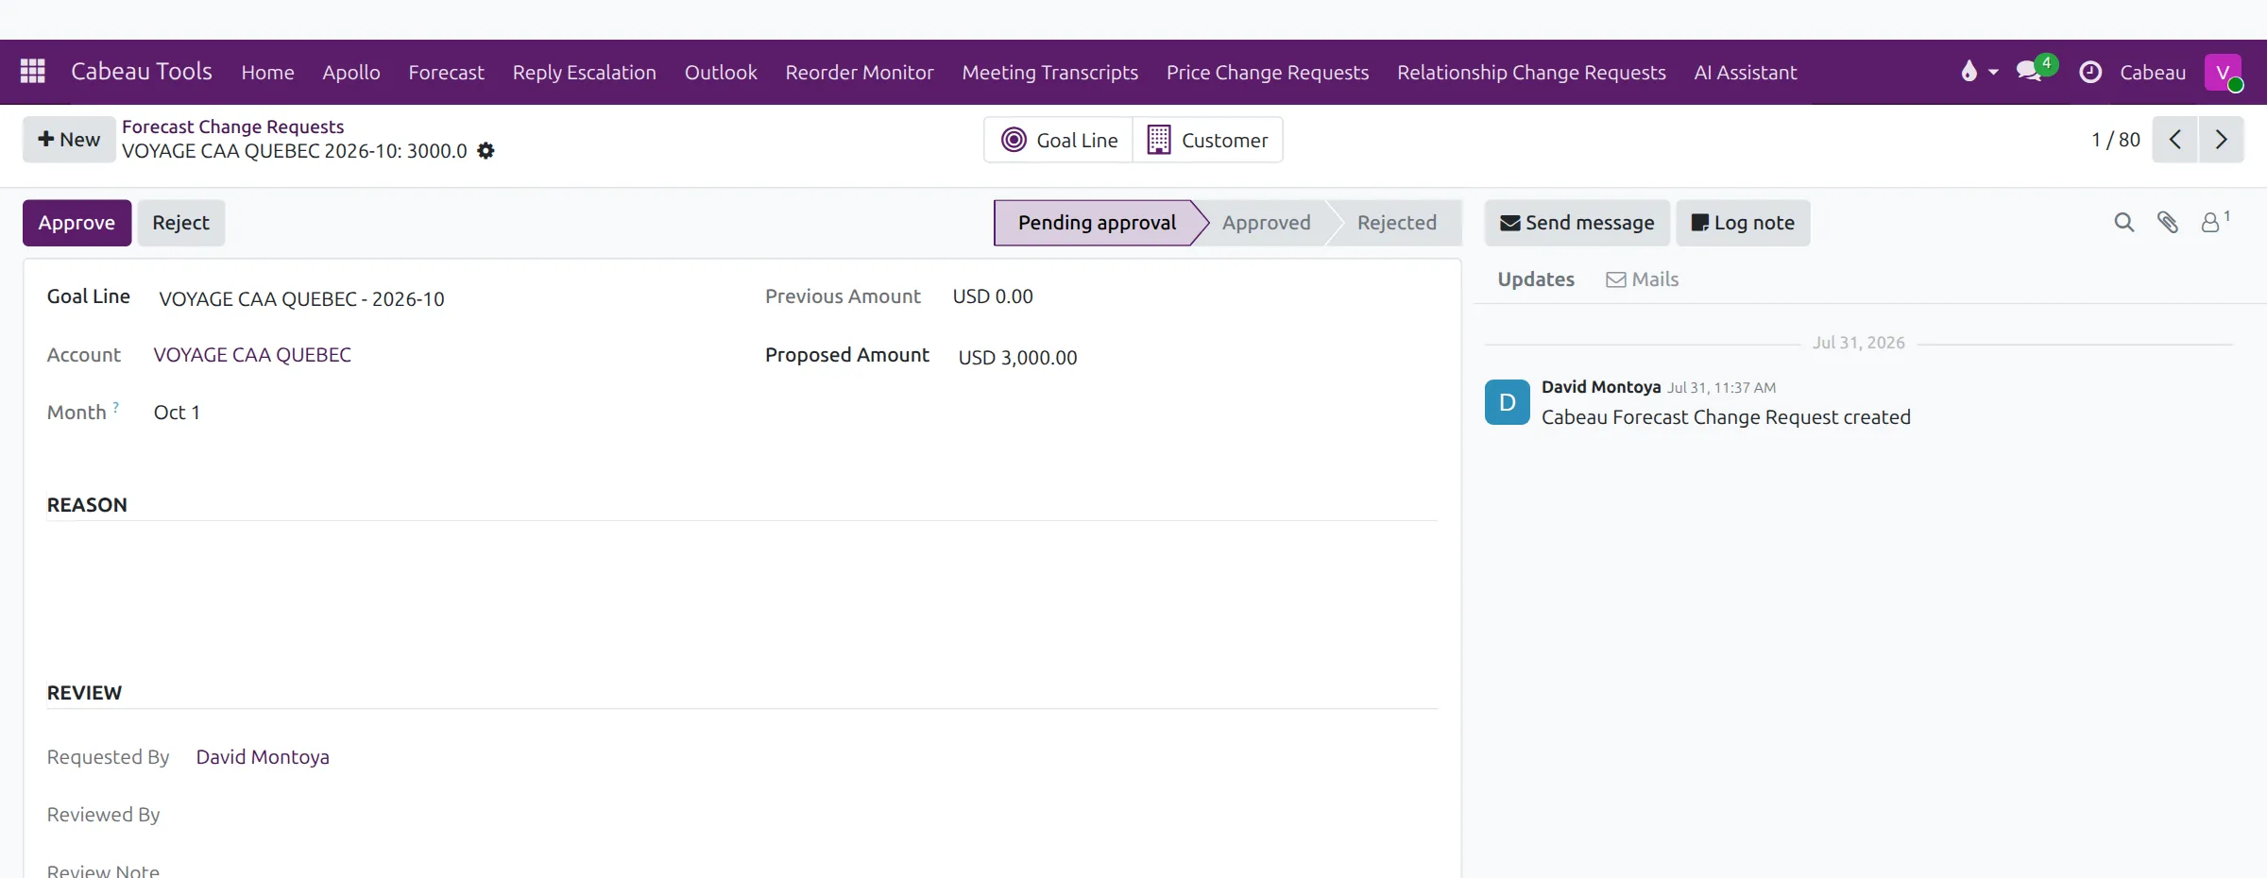This screenshot has width=2267, height=878.
Task: Open the apps grid menu icon
Action: tap(33, 72)
